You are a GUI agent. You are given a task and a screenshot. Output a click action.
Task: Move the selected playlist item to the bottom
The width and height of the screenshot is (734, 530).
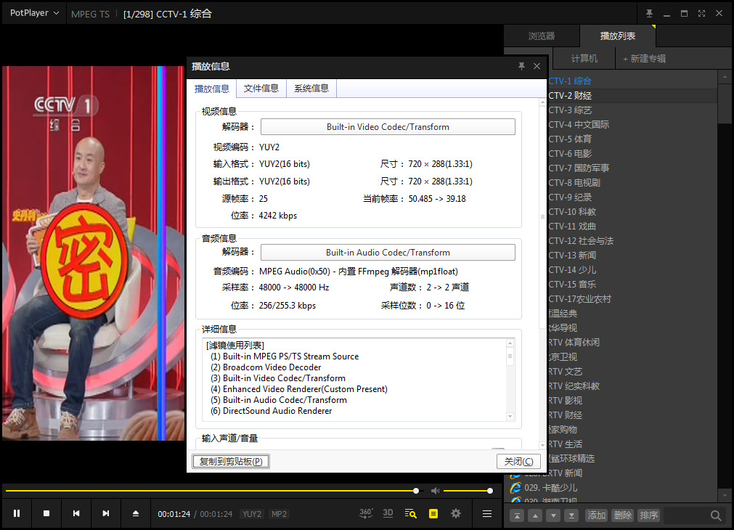(x=571, y=515)
